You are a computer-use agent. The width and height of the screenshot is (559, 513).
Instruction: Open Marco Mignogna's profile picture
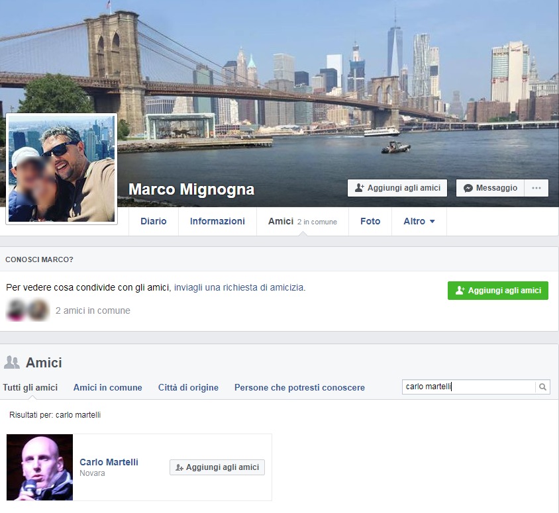point(62,169)
